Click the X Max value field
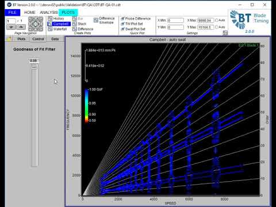 coord(206,20)
